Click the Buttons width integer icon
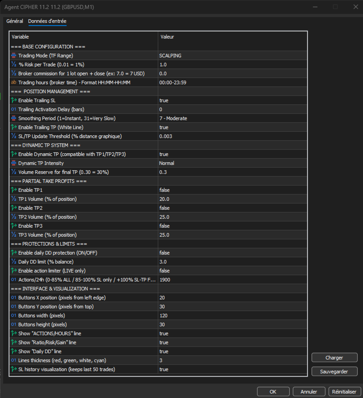 click(x=13, y=316)
